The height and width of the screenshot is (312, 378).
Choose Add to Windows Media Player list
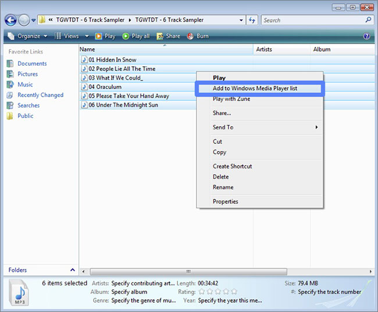pos(258,88)
